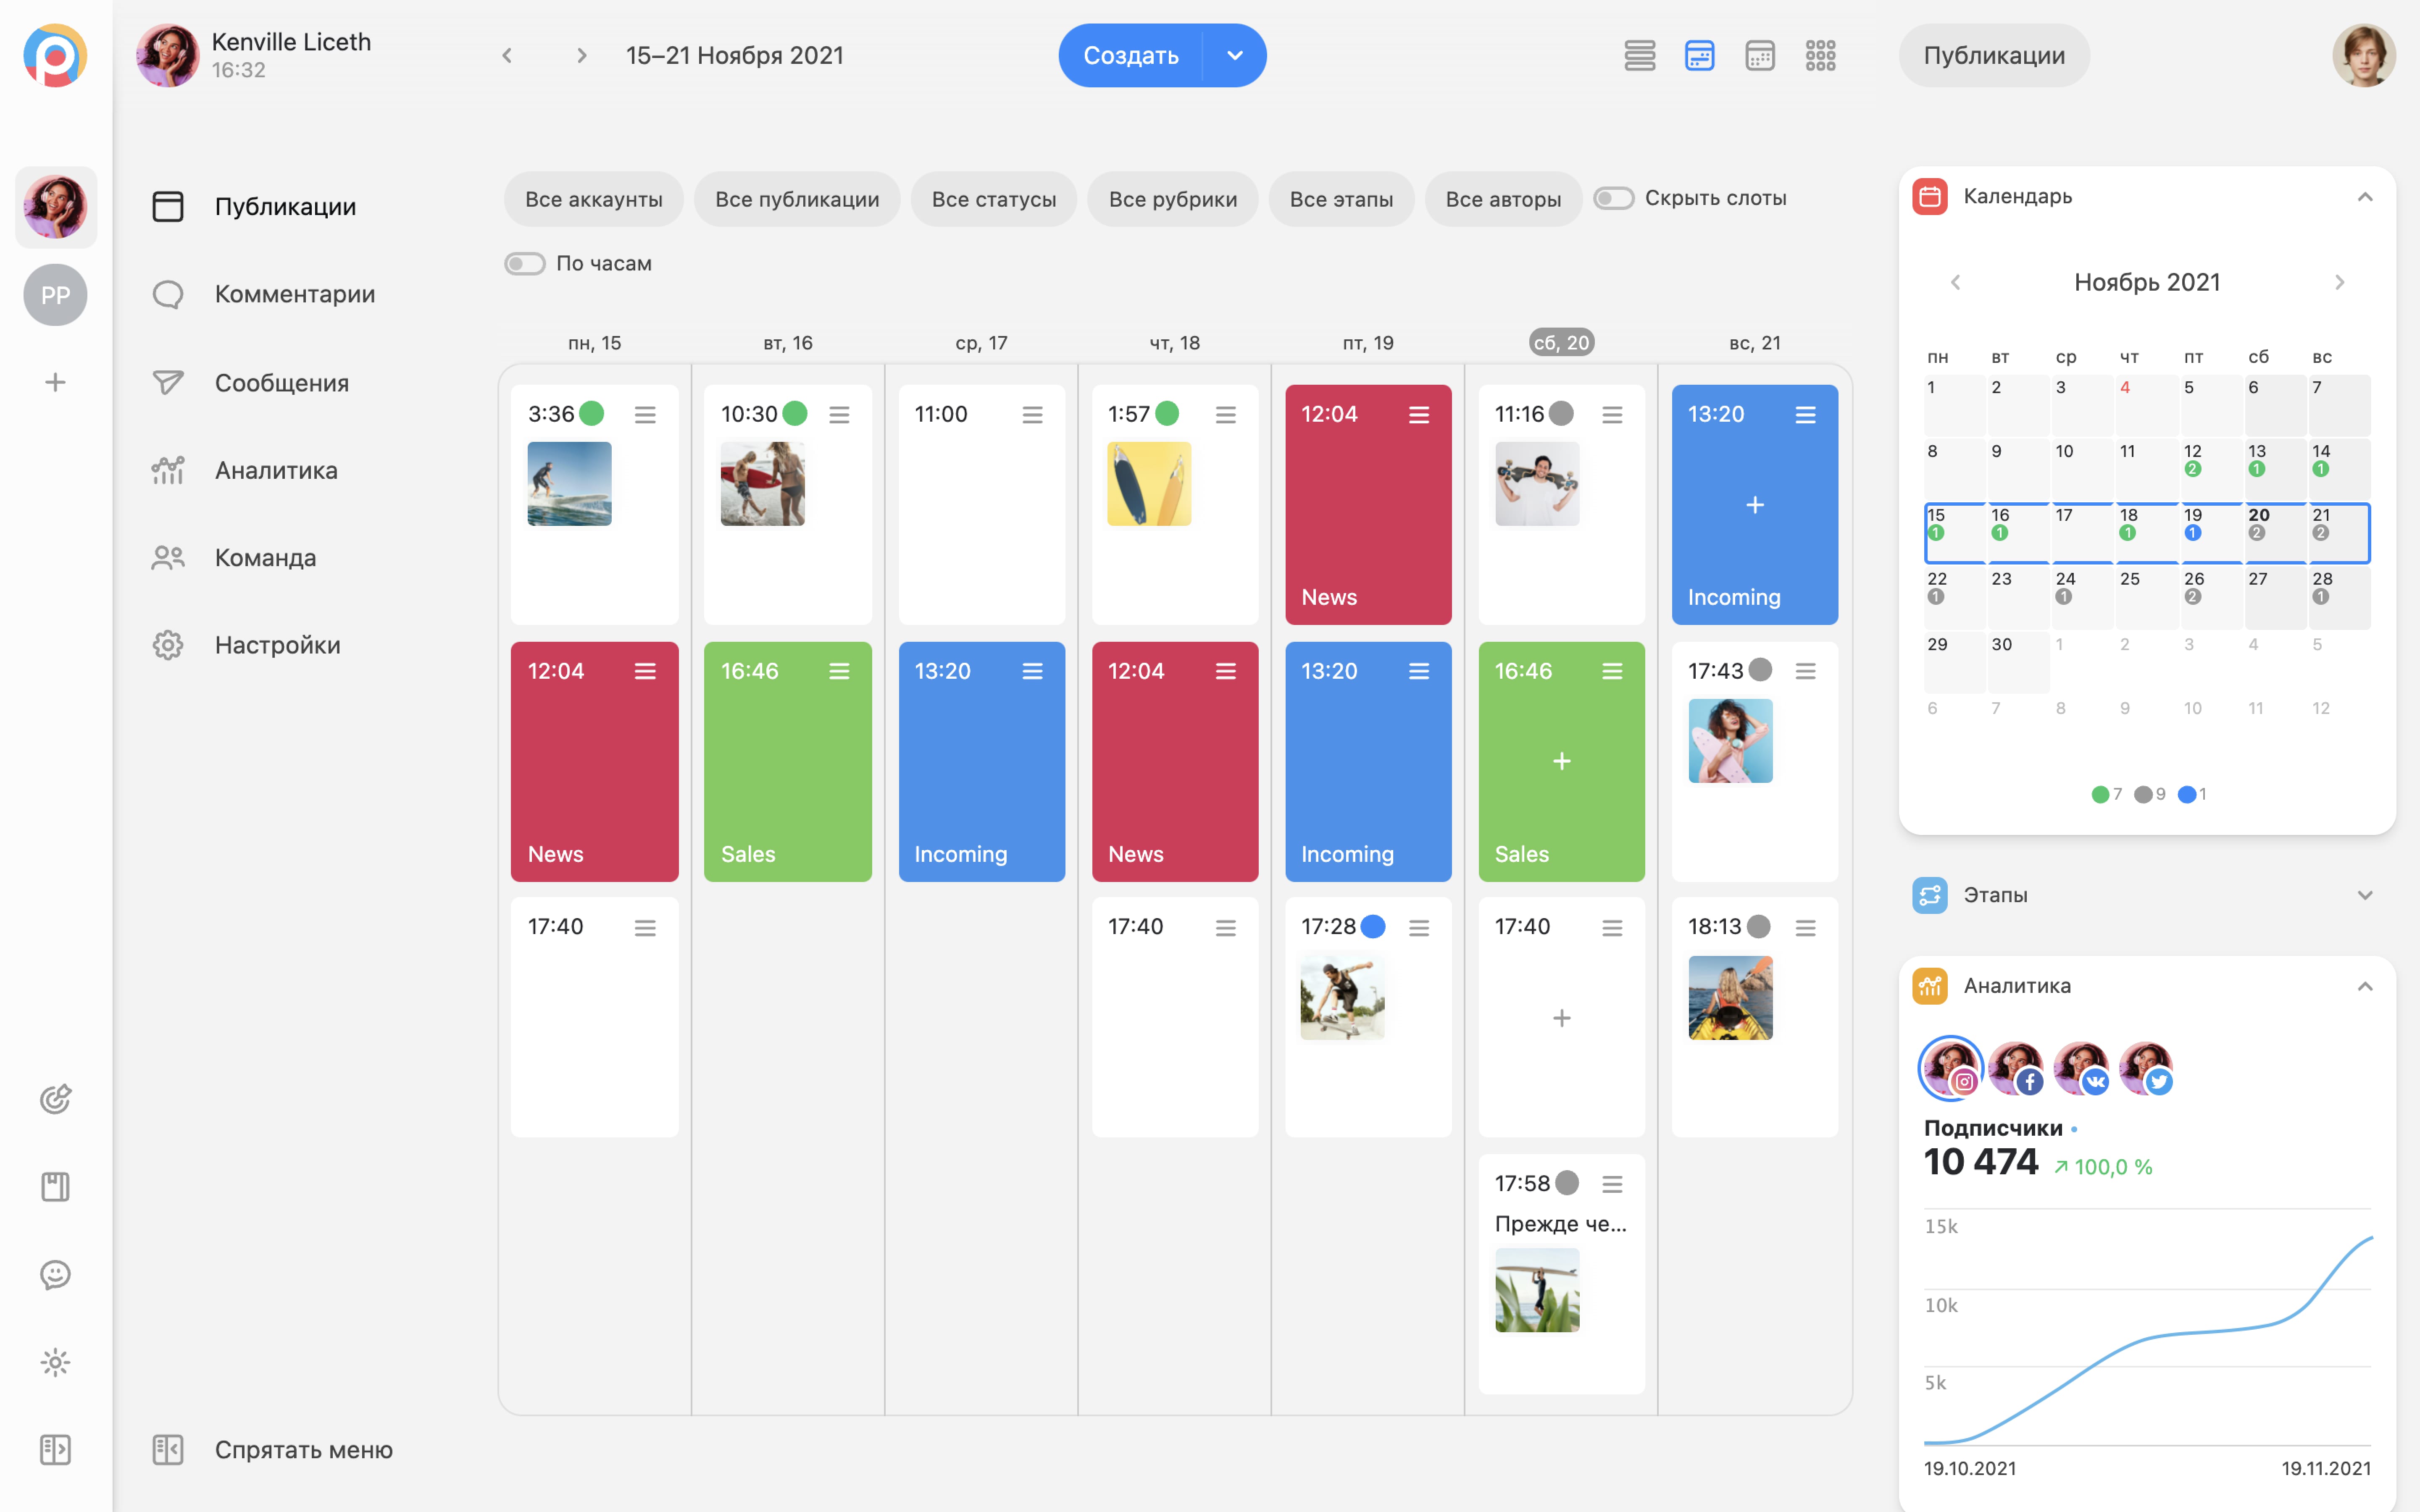The height and width of the screenshot is (1512, 2420).
Task: Open the green 16:46 Sales slot on Tuesday
Action: (x=788, y=761)
